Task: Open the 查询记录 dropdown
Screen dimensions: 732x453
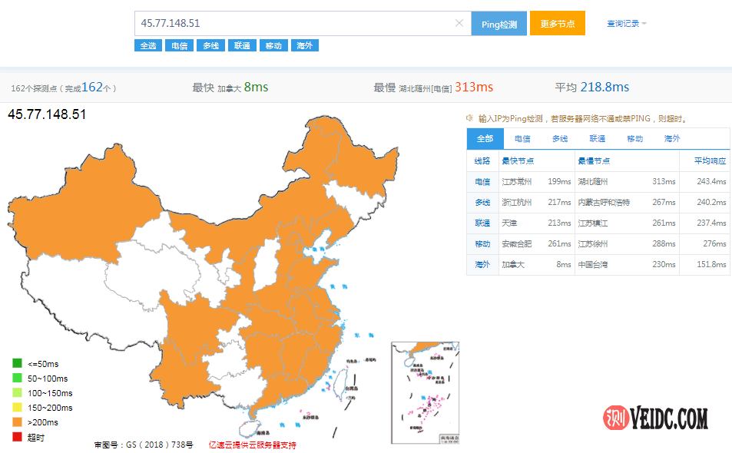Action: click(x=626, y=23)
